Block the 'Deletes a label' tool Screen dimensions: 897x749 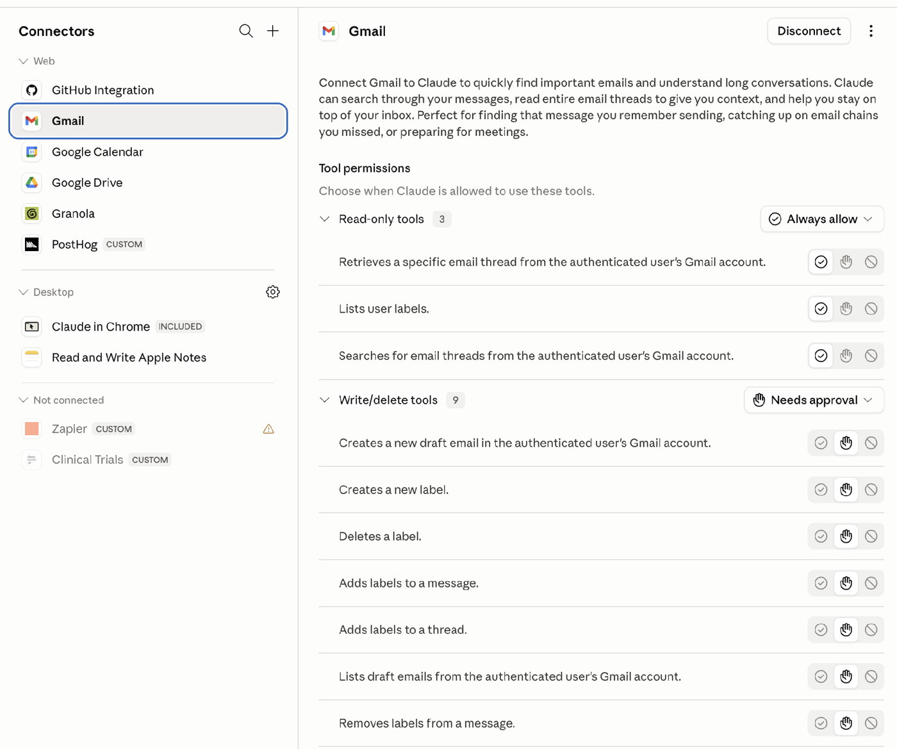(x=871, y=536)
